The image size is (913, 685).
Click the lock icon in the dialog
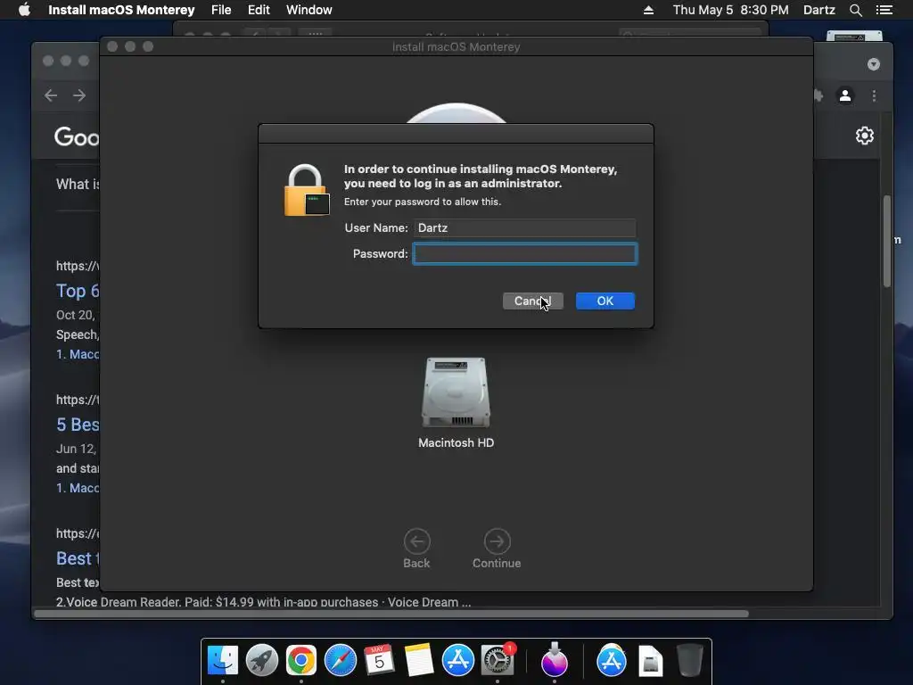click(307, 191)
